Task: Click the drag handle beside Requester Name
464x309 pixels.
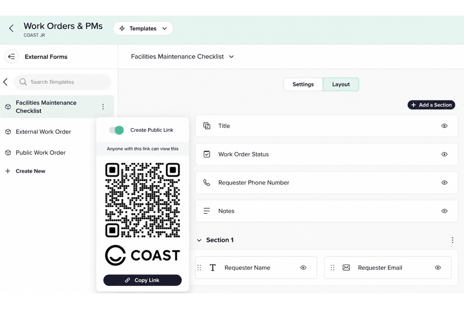Action: point(199,268)
